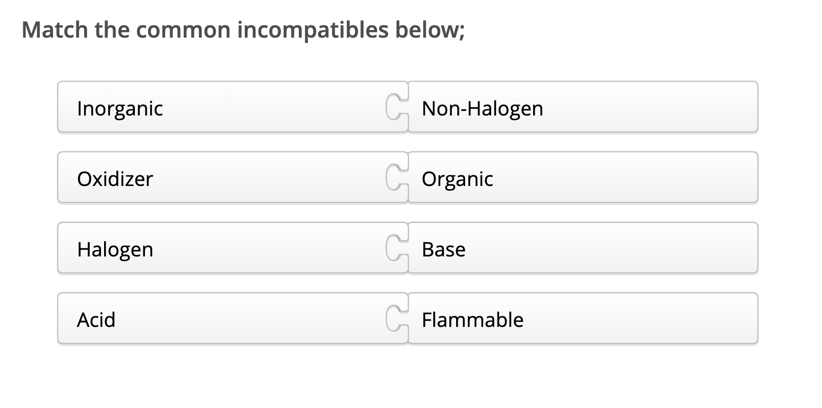Select the connector linking Inorganic and Non-Halogen

(395, 107)
